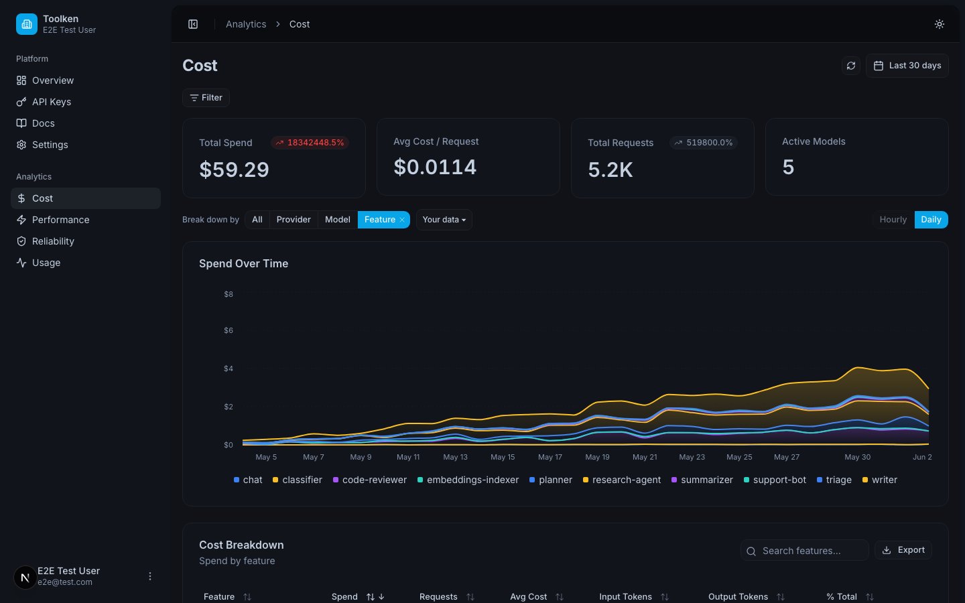Open Last 30 days date range picker
The width and height of the screenshot is (965, 603).
[907, 66]
